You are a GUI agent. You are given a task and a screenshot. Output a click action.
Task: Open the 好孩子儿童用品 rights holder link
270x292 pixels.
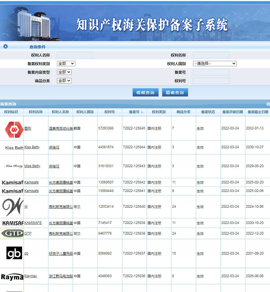point(61,254)
